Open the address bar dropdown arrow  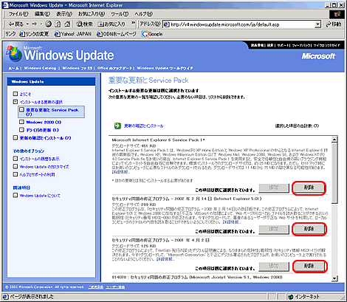click(x=318, y=24)
